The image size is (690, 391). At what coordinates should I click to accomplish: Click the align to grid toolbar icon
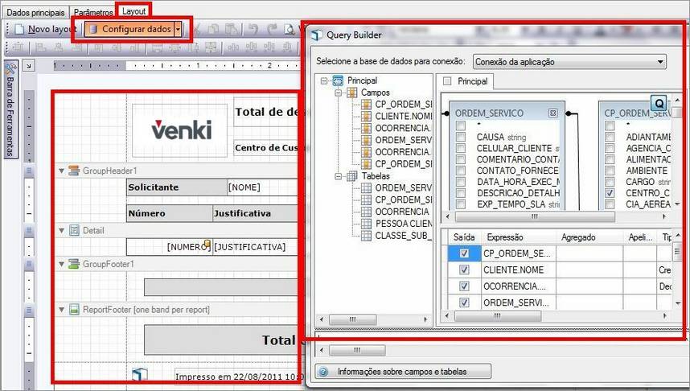pos(18,47)
